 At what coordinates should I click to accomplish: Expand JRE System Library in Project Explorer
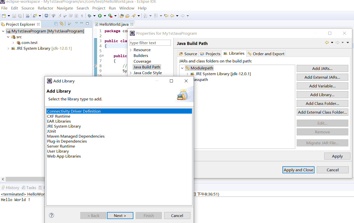pos(8,48)
